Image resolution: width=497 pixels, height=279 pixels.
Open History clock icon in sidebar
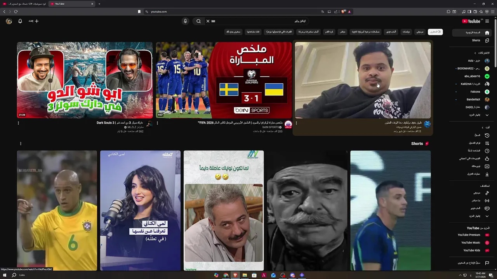point(487,135)
